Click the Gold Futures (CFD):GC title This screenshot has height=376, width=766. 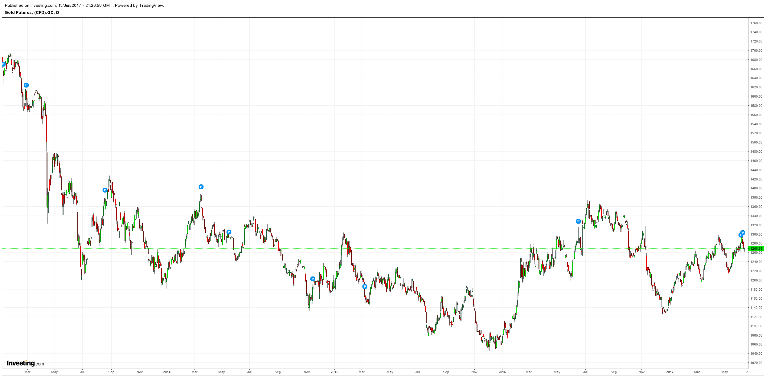tap(32, 13)
